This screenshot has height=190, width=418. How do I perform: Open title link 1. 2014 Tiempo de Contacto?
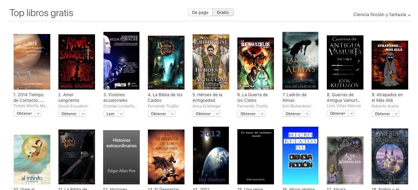(x=29, y=97)
